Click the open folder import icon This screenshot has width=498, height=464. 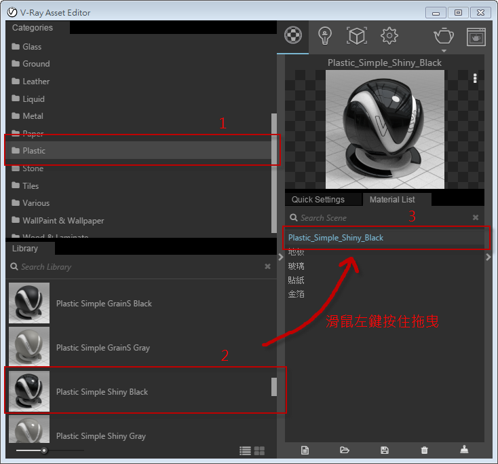[x=345, y=450]
